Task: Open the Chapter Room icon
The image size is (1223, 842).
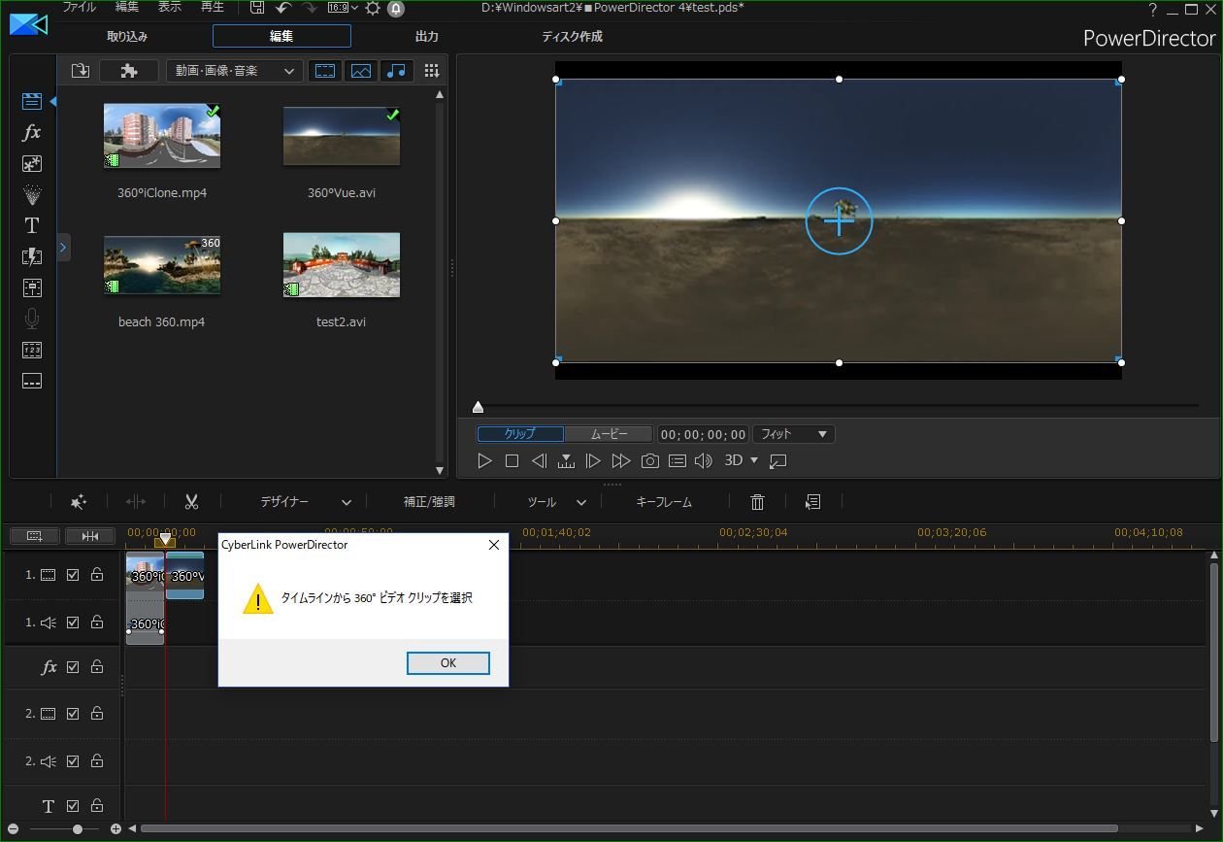Action: [x=32, y=350]
